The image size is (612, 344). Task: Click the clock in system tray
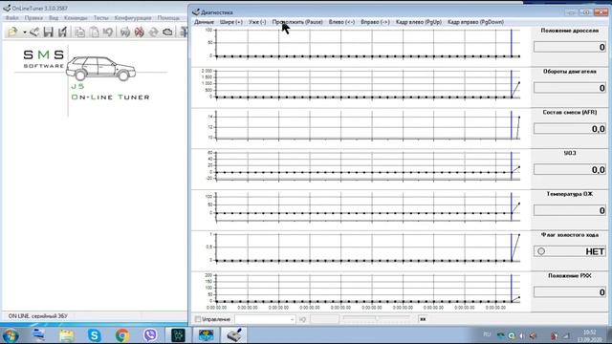(x=590, y=335)
